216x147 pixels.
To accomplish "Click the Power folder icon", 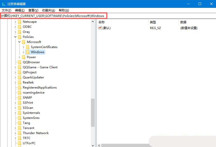I will point(24,57).
